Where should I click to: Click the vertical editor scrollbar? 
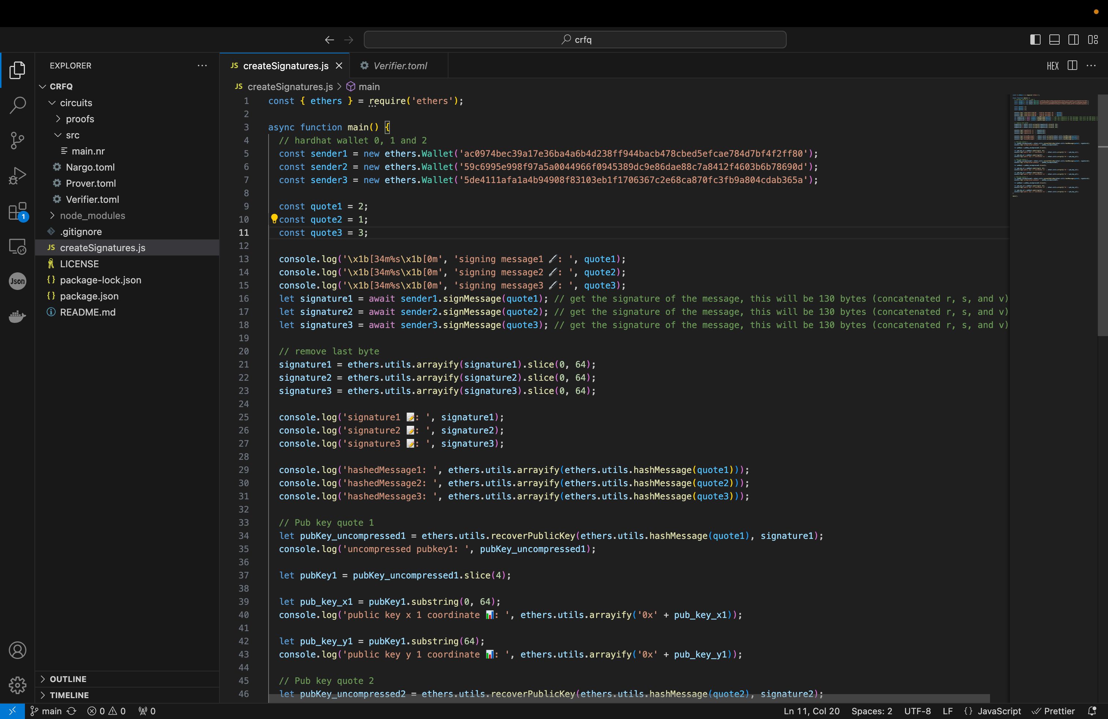coord(1103,215)
